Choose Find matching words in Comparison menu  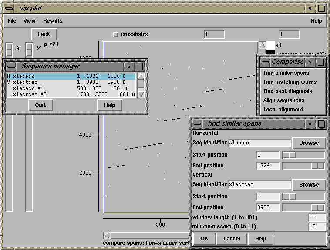(x=290, y=82)
